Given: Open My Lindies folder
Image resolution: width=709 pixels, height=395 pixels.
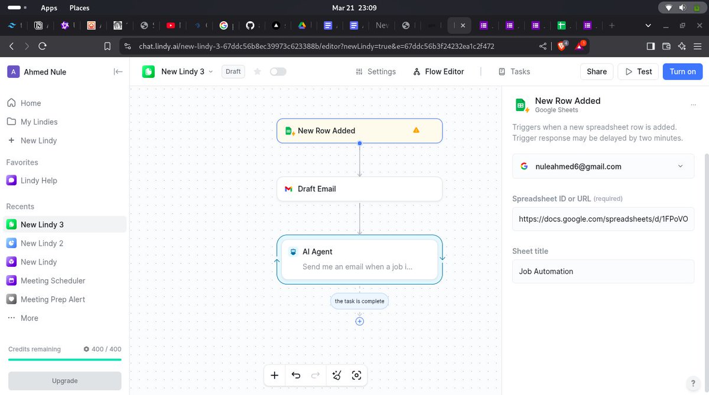Looking at the screenshot, I should point(39,122).
